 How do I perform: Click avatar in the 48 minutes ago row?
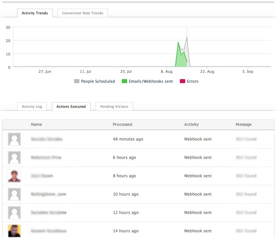(14, 139)
